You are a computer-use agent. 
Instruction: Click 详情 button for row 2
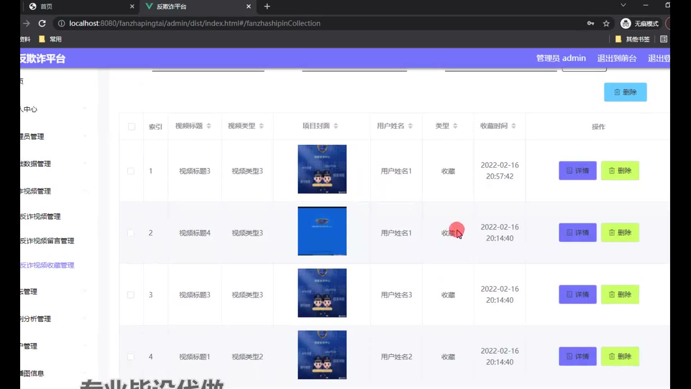pyautogui.click(x=577, y=233)
